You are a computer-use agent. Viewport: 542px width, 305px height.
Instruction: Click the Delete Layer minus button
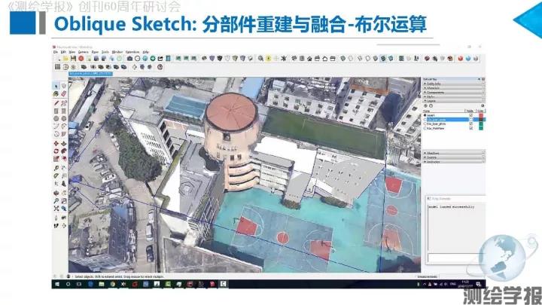431,106
